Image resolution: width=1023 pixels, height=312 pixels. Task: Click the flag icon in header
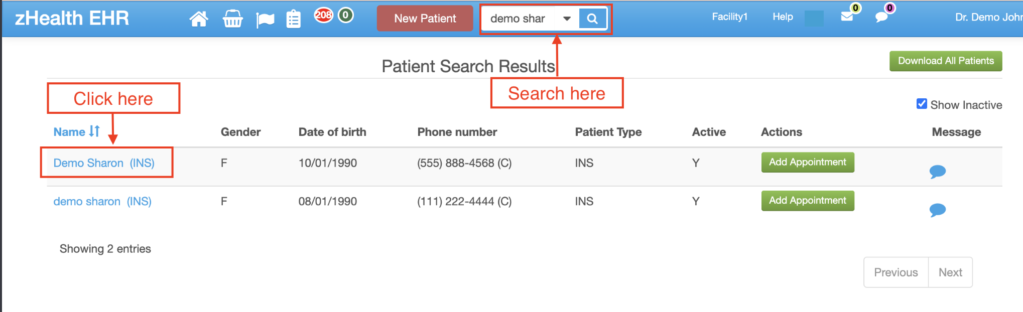(265, 20)
